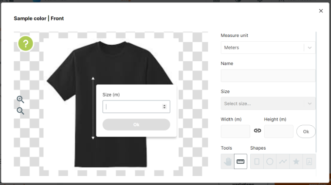Screen dimensions: 331x185
Task: Choose the PDF shape import tool
Action: coord(309,161)
